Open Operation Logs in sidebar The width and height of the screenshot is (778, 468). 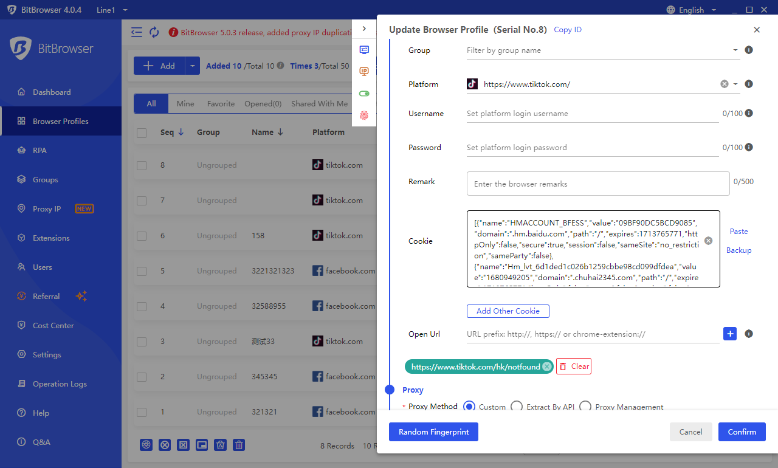tap(61, 384)
